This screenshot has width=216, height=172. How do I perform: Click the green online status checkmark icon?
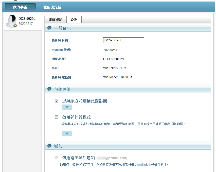tap(15, 26)
